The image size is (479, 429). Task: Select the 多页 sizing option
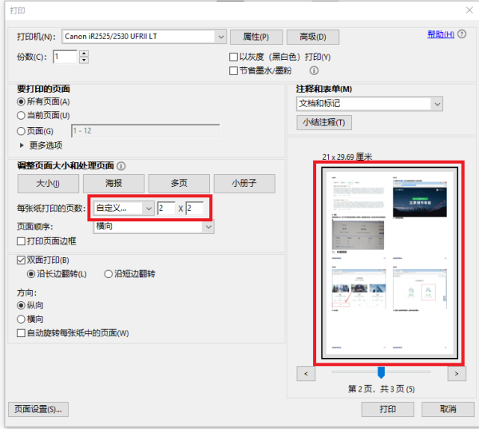179,184
